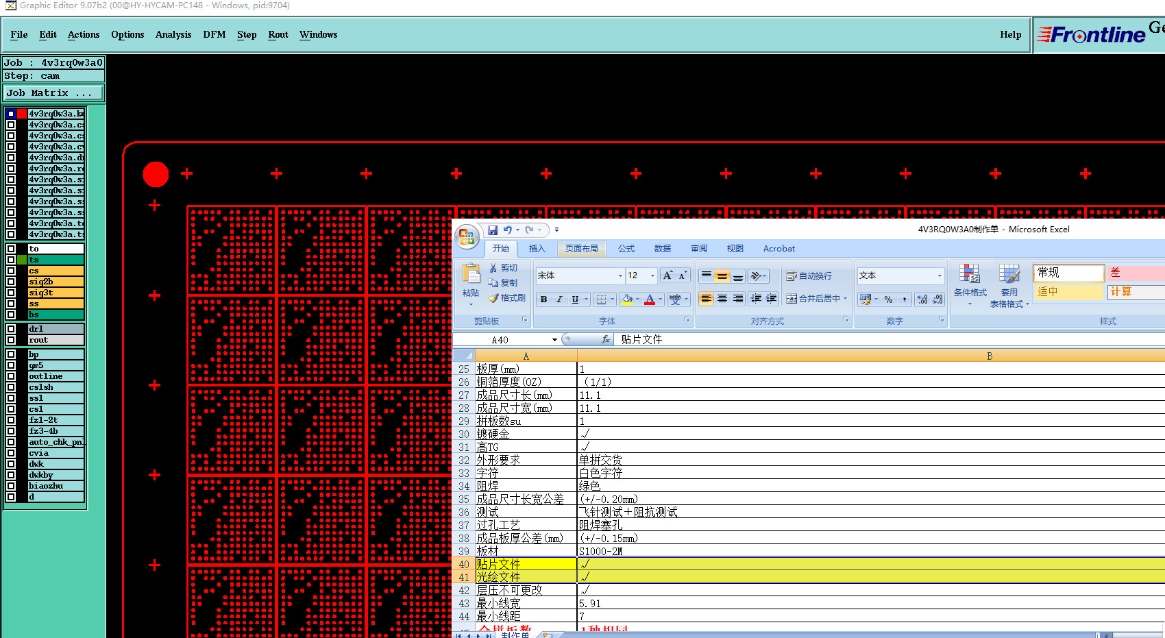Screen dimensions: 1165x638
Task: Click Decrease Font Size icon
Action: (683, 275)
